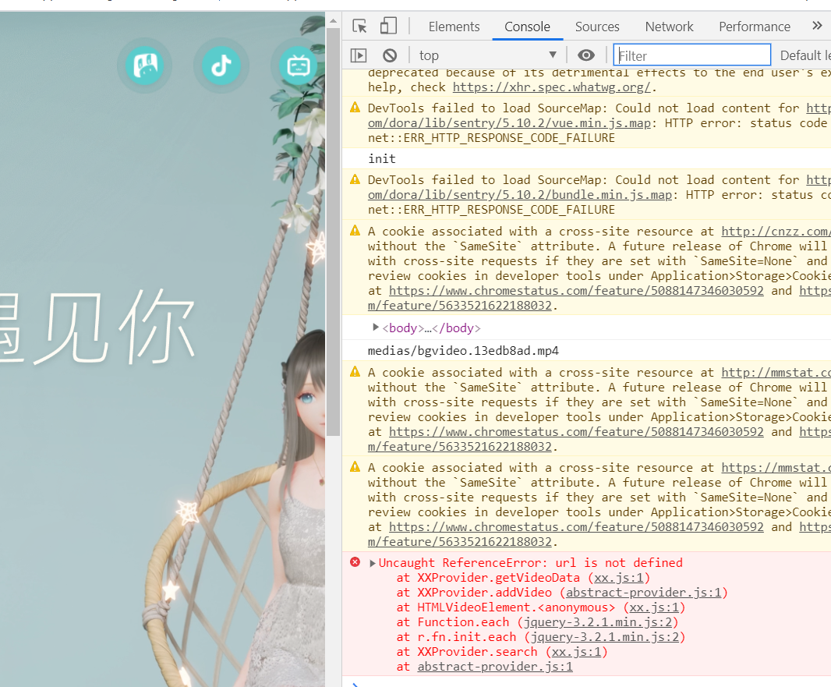Viewport: 831px width, 687px height.
Task: Open the http://mmstat resource link
Action: point(776,372)
